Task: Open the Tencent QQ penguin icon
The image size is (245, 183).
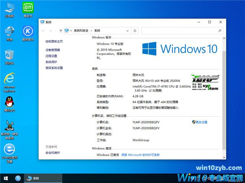Action: tap(9, 104)
